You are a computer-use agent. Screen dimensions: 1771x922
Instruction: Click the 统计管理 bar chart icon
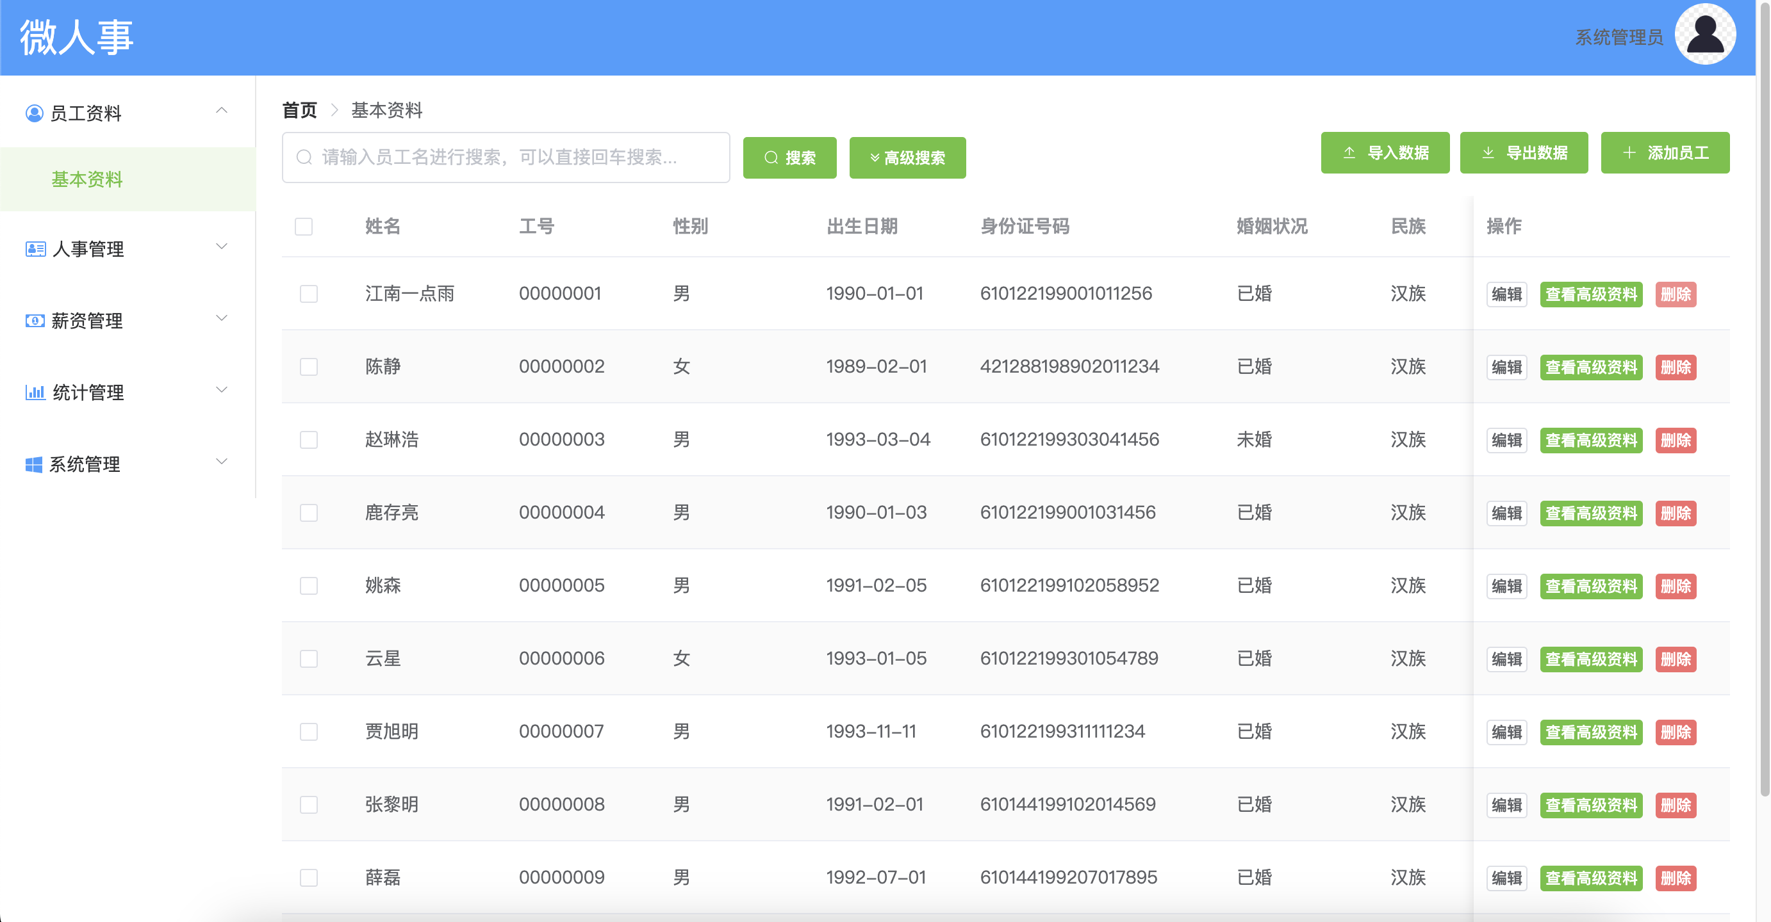coord(35,392)
